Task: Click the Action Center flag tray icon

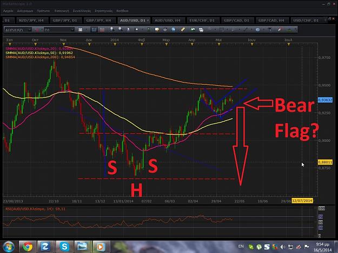Action: [306, 247]
